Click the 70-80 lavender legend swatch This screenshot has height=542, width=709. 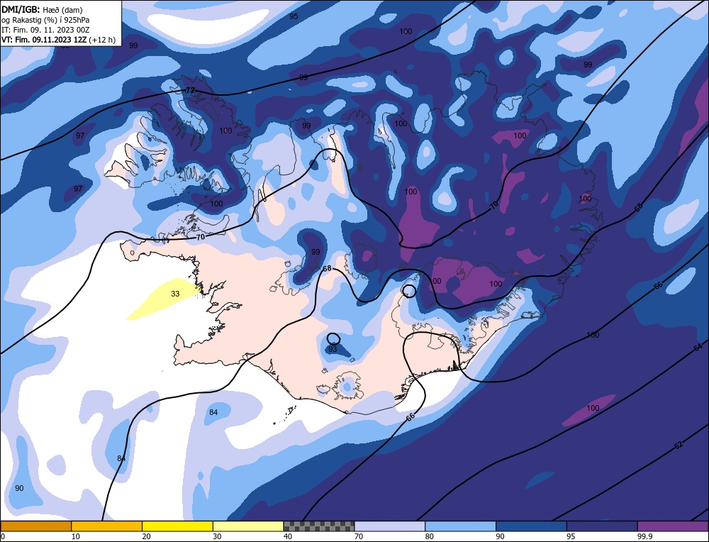click(390, 526)
